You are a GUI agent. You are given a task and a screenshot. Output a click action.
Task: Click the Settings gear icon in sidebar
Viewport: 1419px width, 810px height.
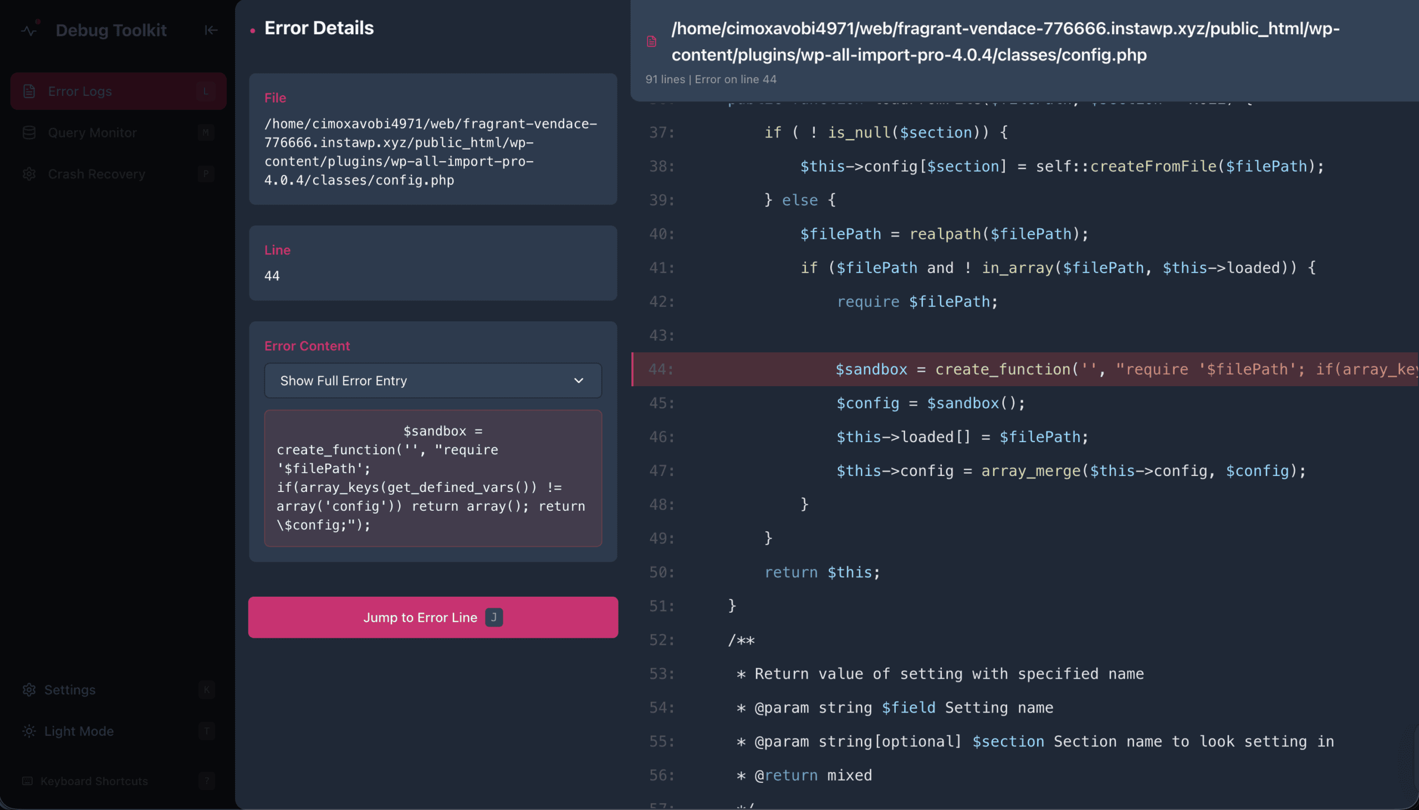[x=29, y=690]
